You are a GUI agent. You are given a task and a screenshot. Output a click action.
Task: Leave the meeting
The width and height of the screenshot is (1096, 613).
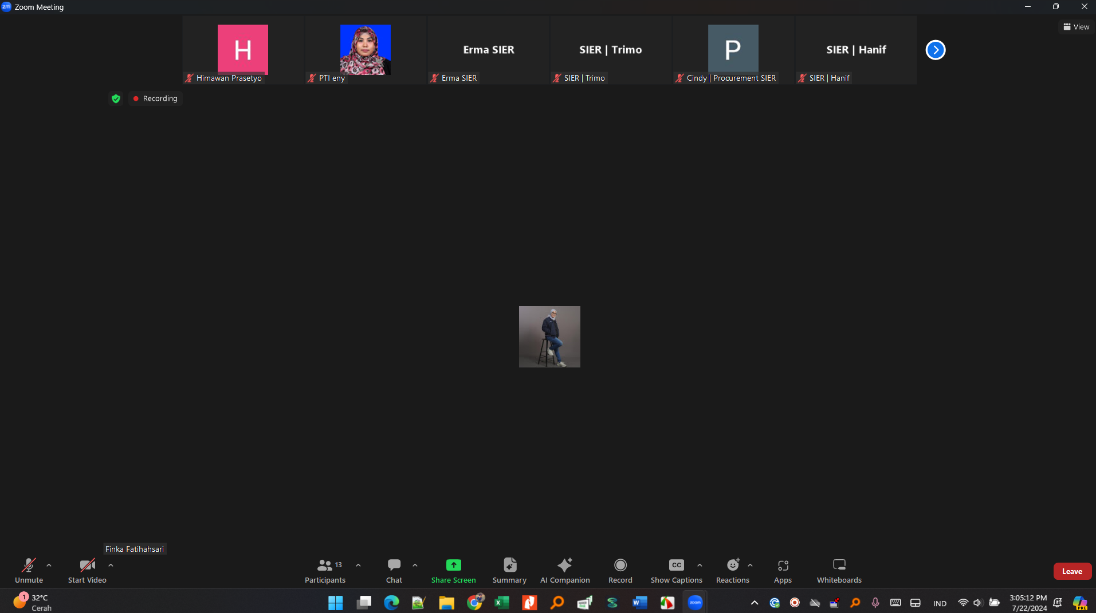[x=1072, y=571]
